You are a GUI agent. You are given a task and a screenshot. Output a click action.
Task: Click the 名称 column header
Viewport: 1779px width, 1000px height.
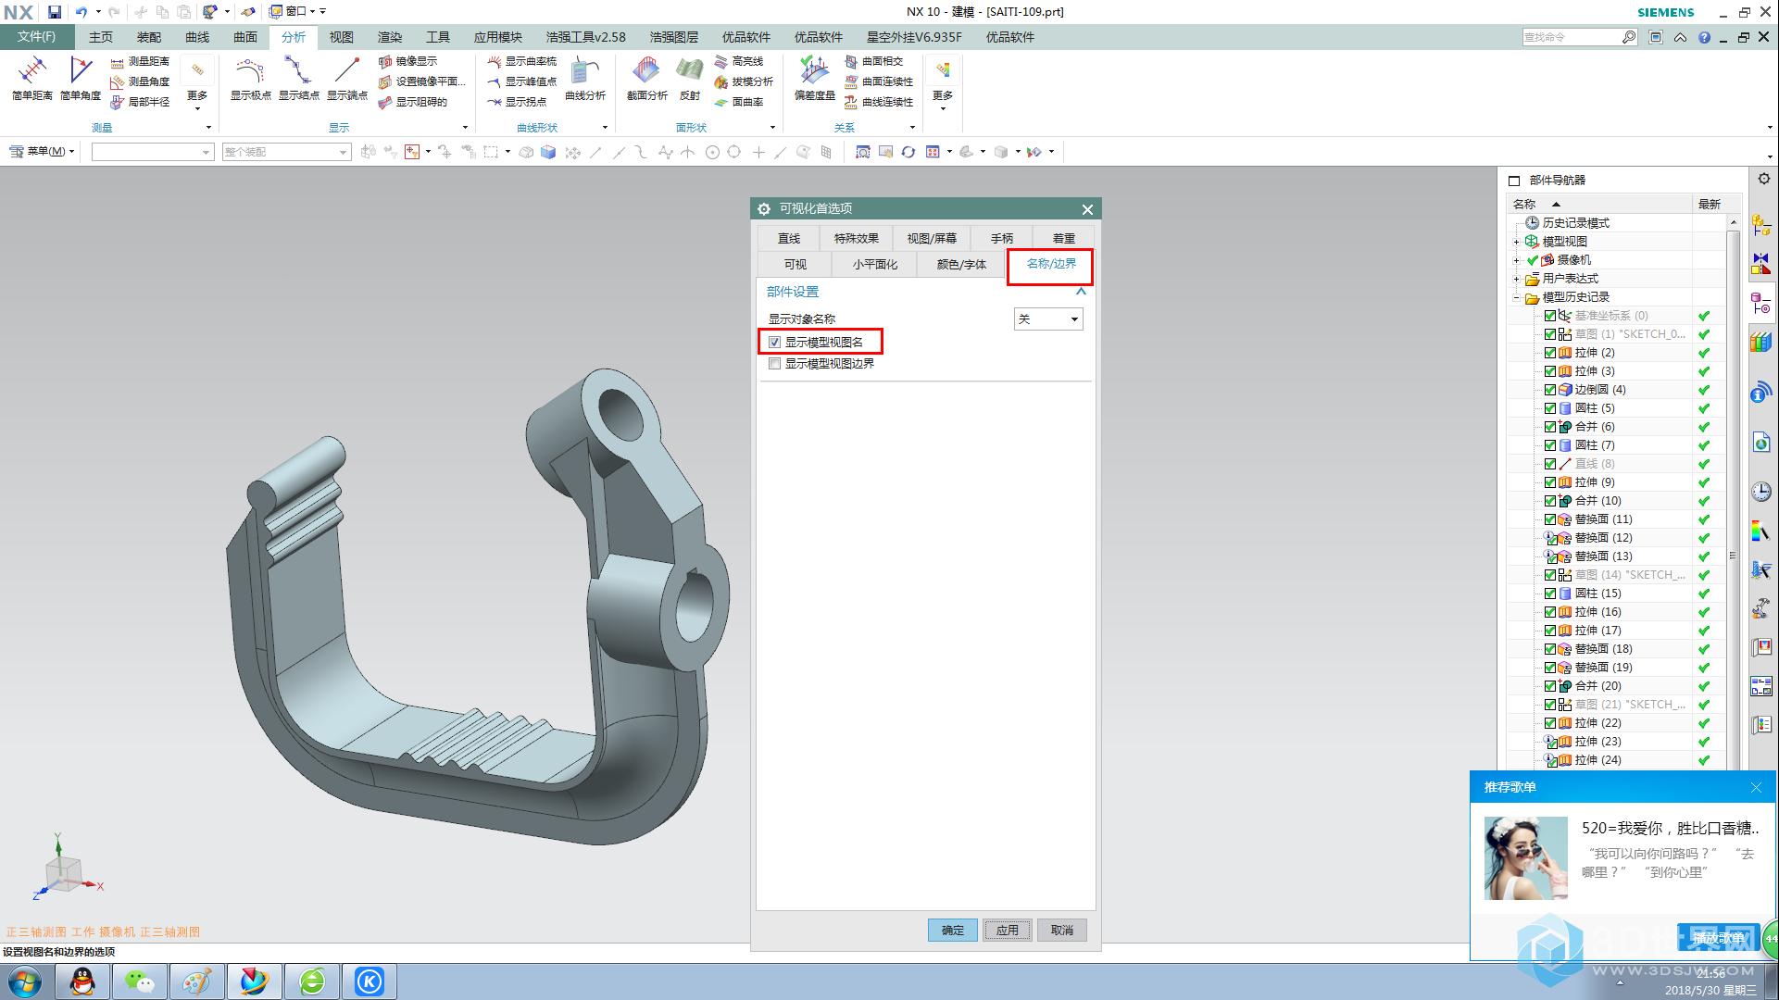point(1597,205)
